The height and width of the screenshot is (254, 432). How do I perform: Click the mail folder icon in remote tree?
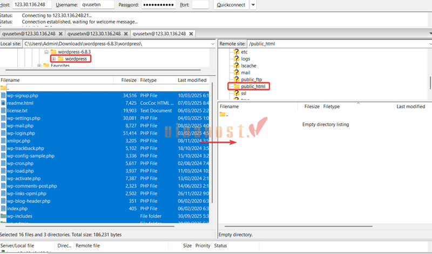pyautogui.click(x=236, y=72)
